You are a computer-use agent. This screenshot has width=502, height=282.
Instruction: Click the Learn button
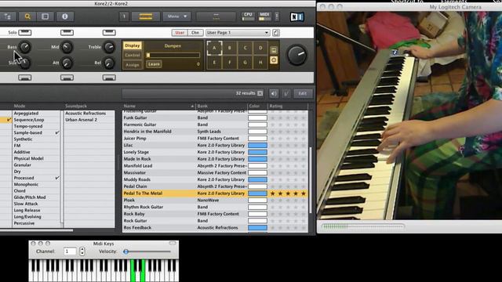(154, 64)
